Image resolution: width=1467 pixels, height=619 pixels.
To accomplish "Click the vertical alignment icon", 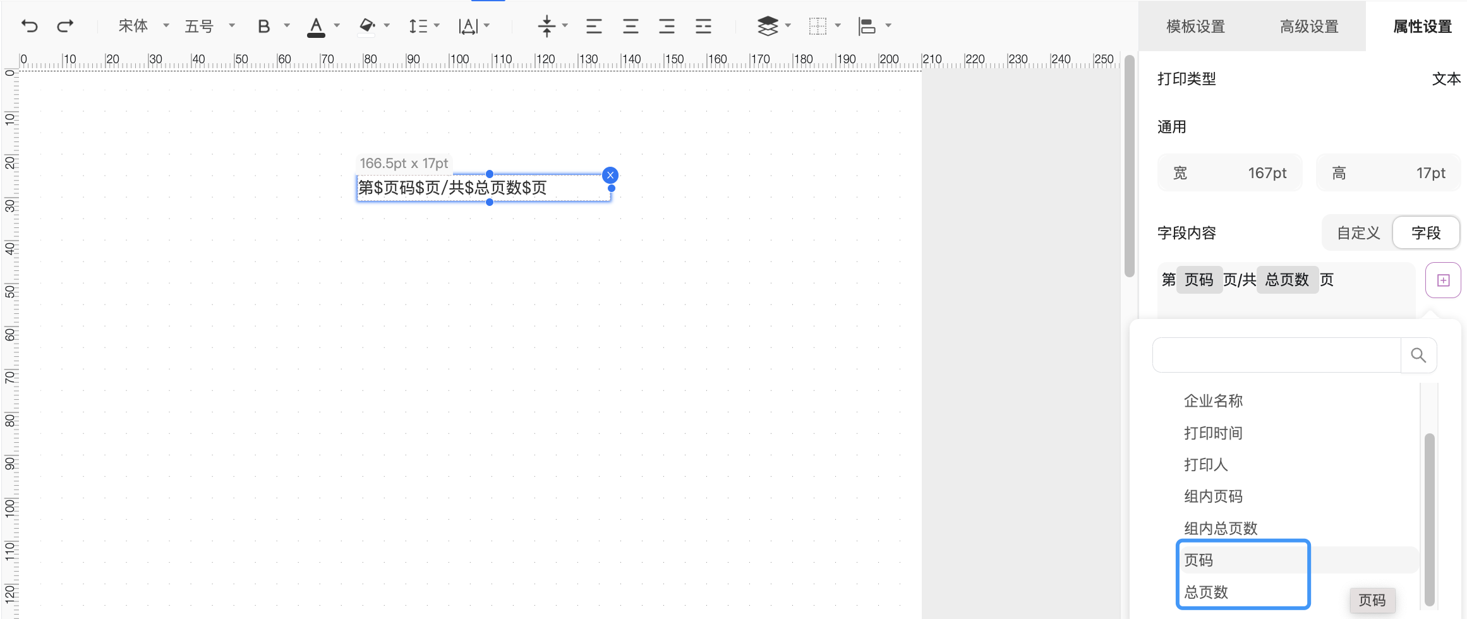I will 547,26.
